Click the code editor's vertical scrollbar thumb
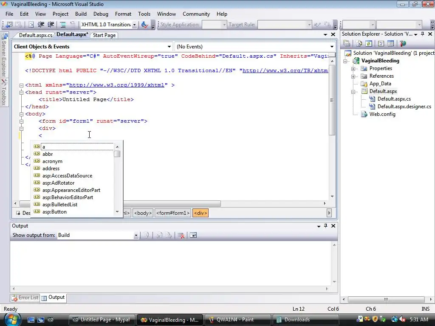 [x=332, y=100]
